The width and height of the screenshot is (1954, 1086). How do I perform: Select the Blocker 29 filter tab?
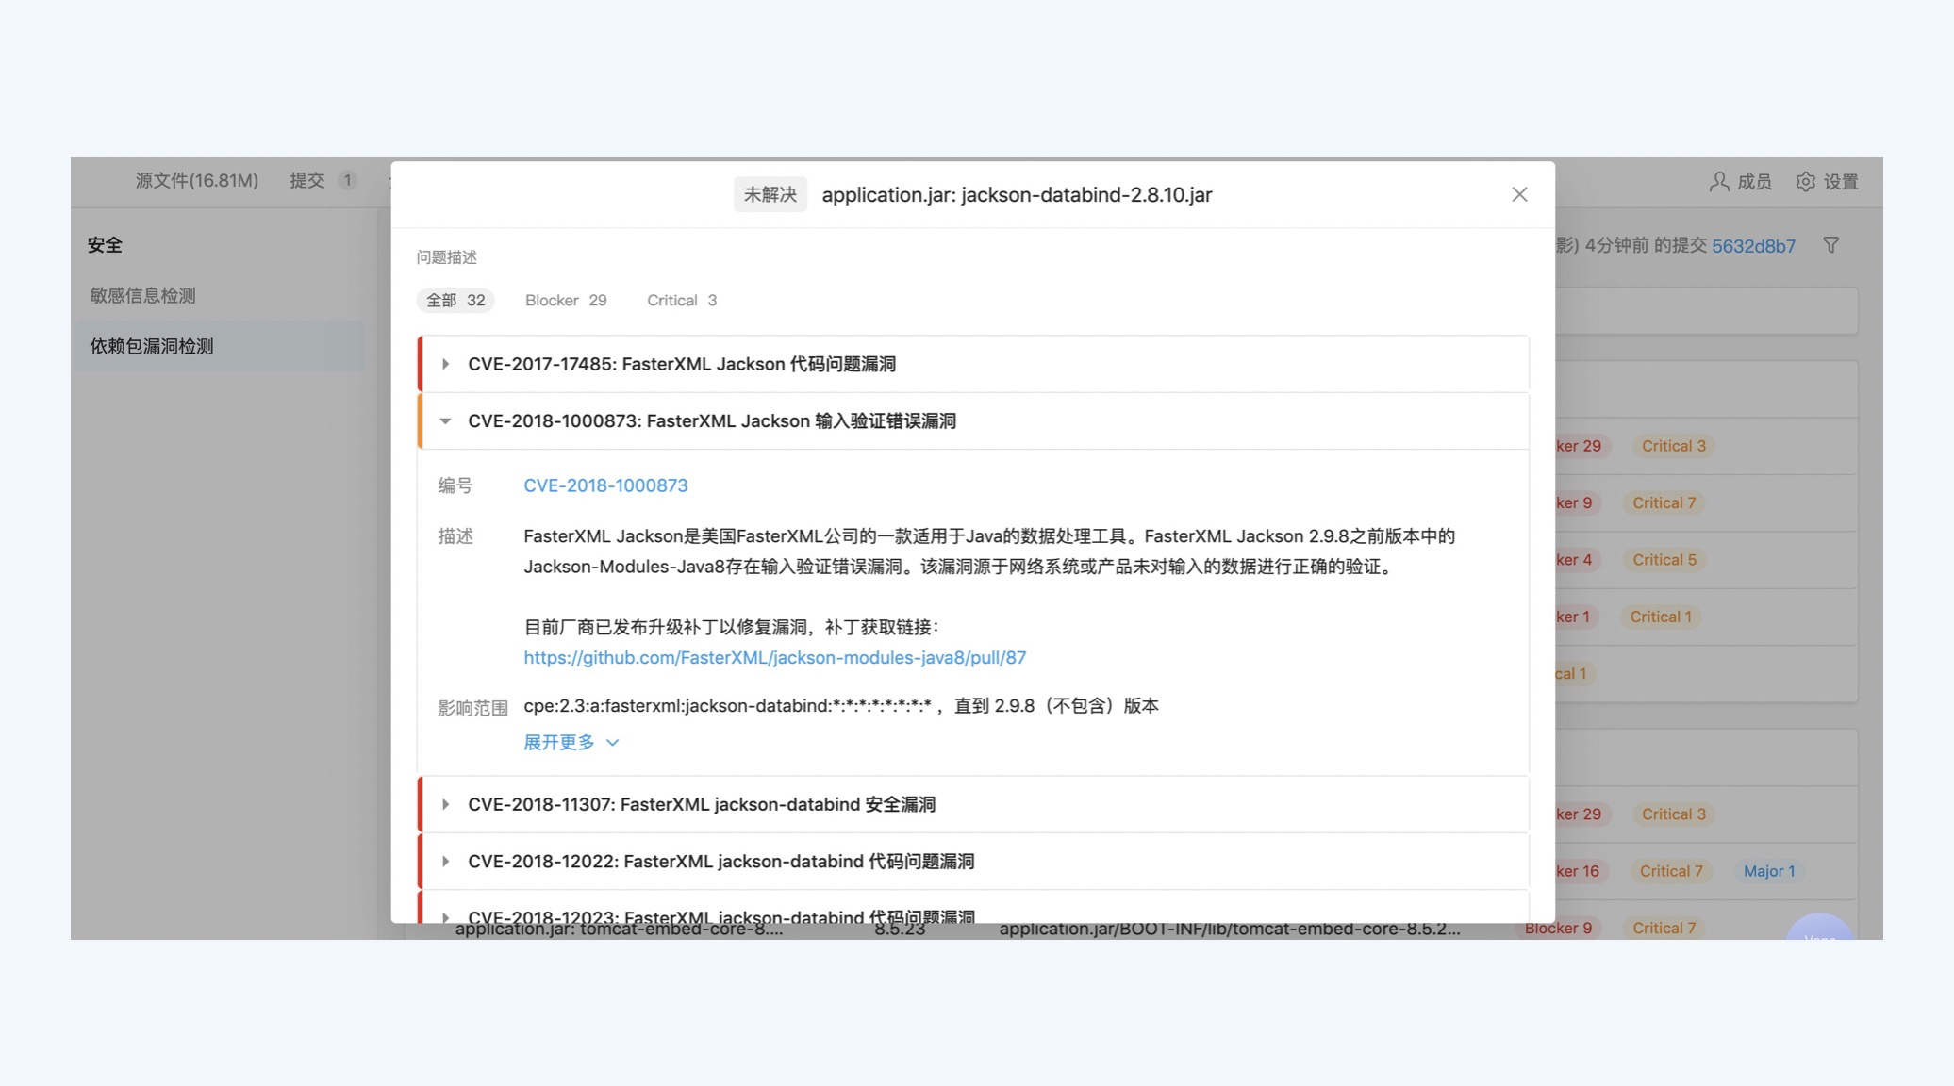566,300
